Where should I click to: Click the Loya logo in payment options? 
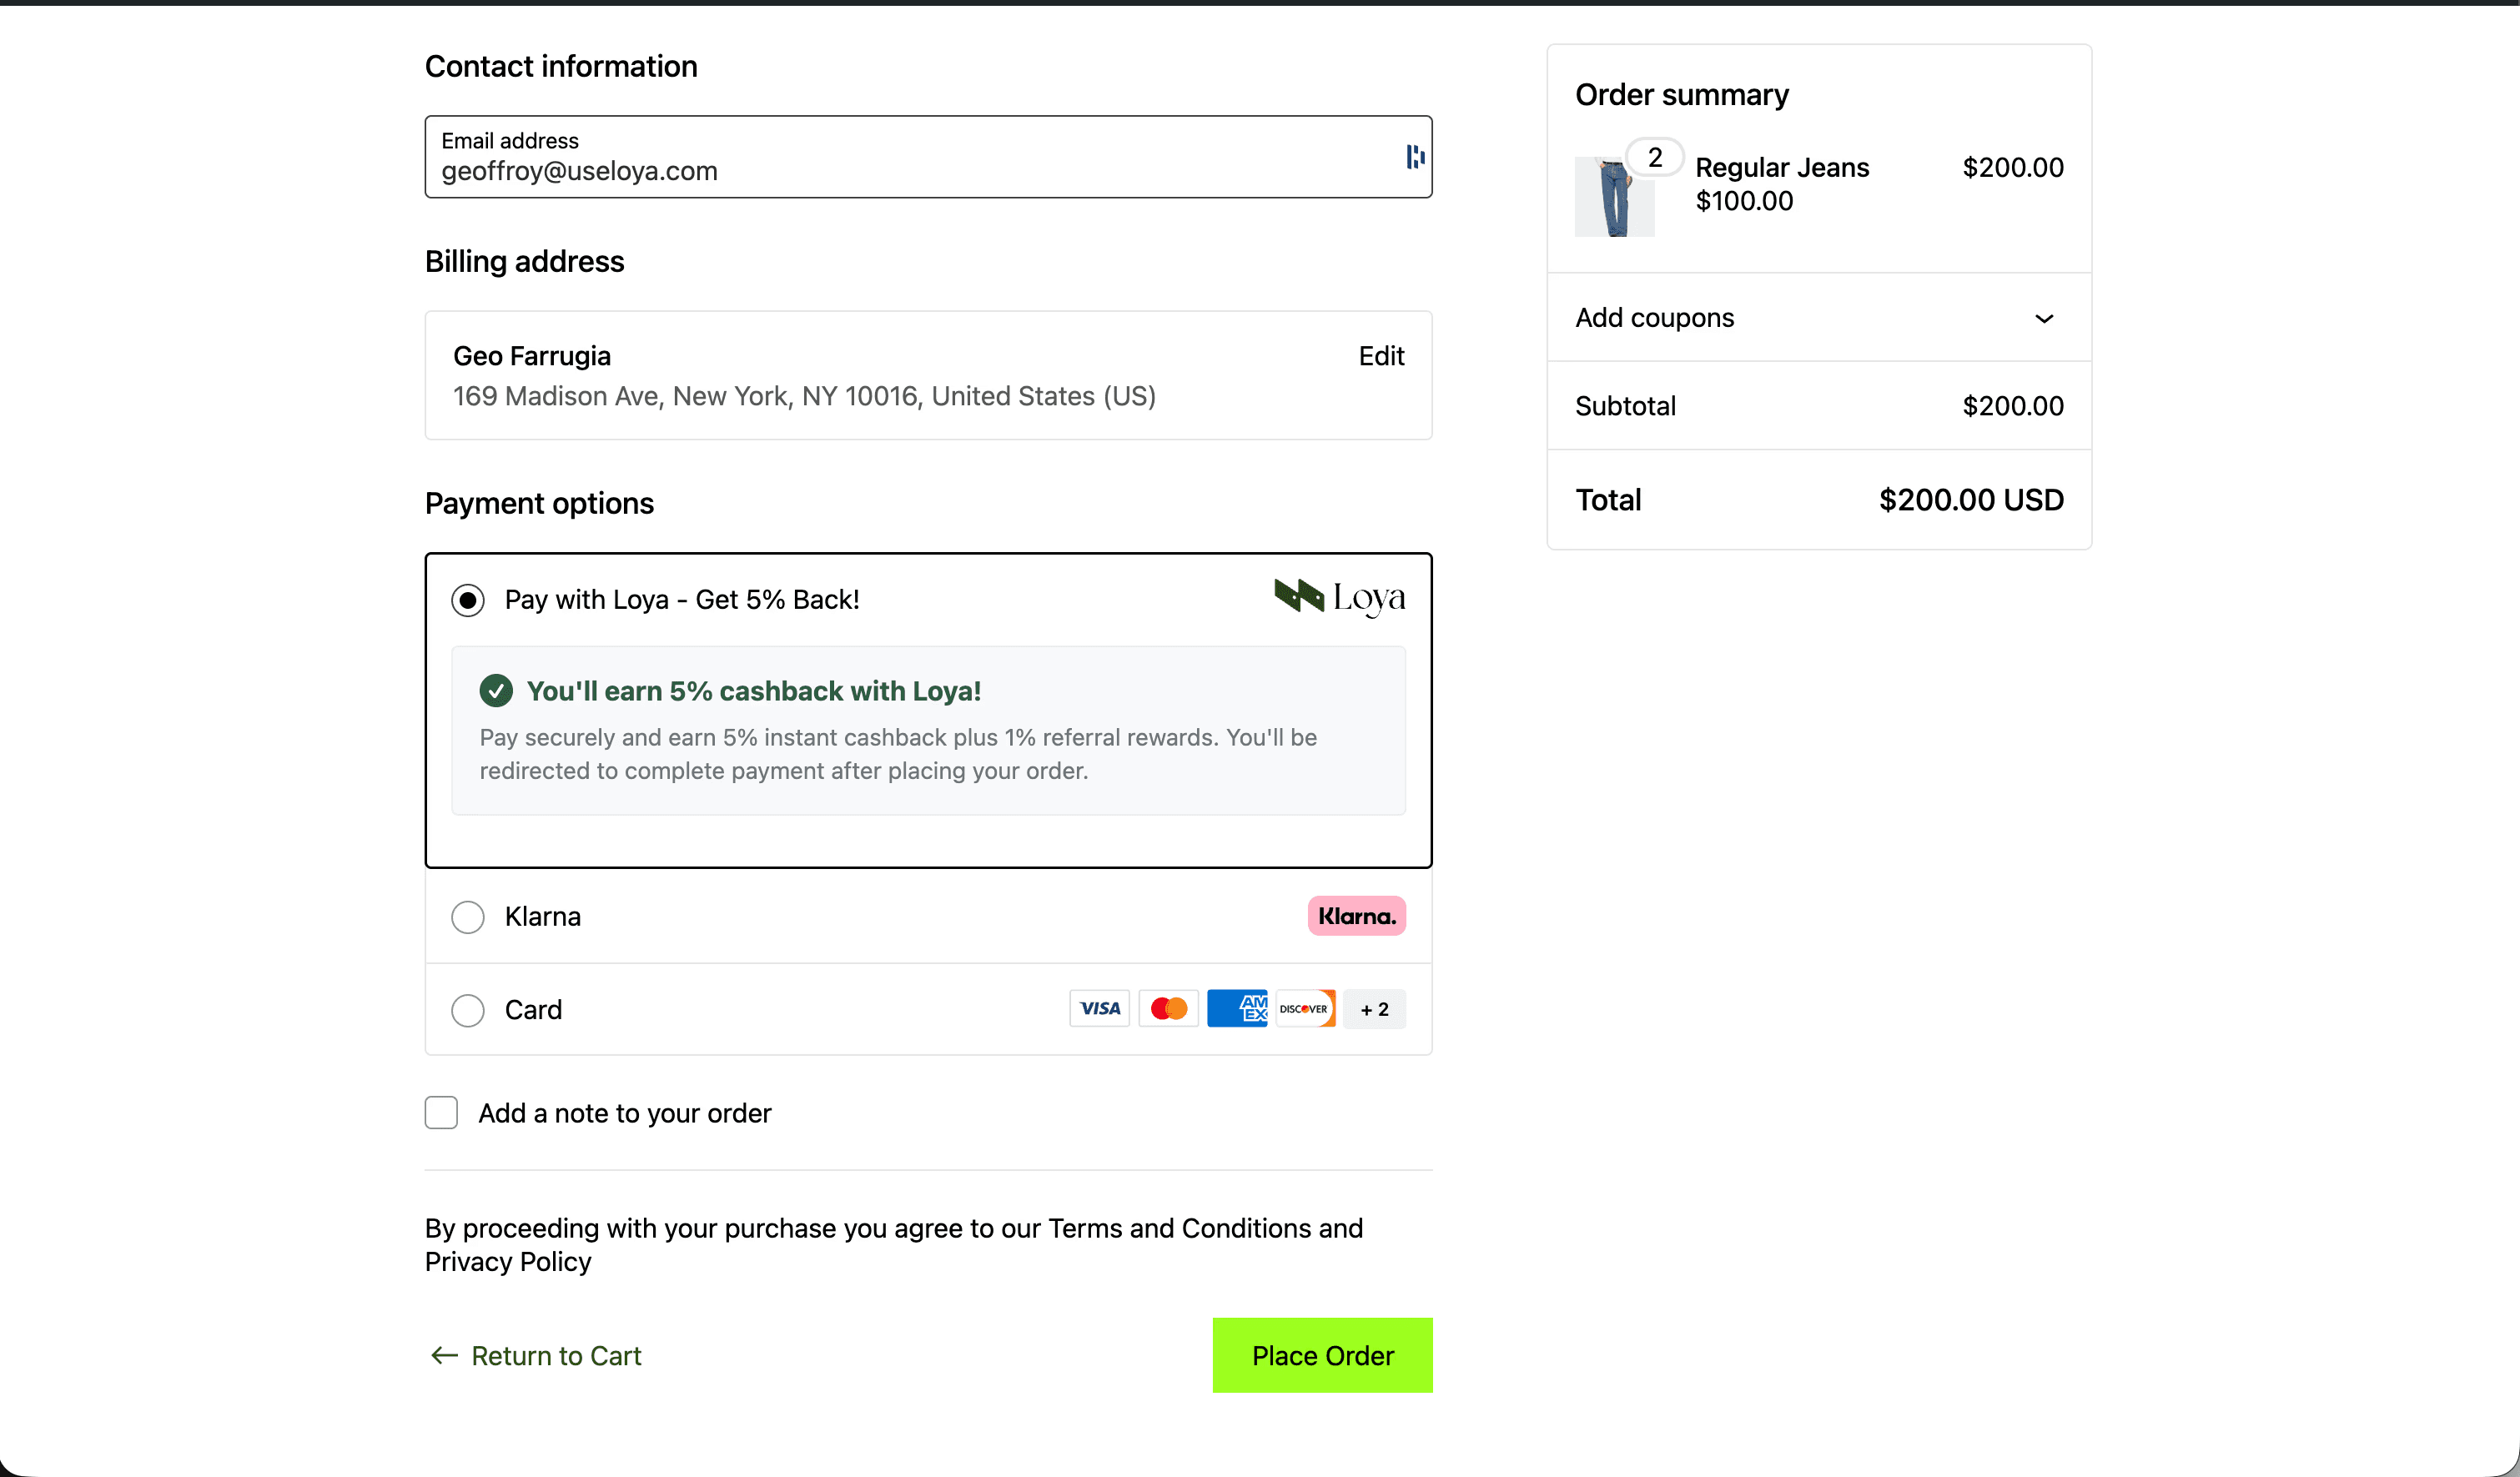tap(1340, 597)
